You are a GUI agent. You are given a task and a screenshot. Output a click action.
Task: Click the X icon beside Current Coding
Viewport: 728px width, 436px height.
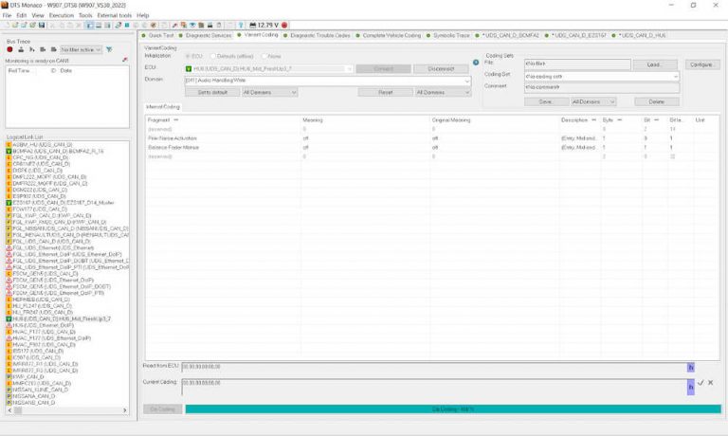click(711, 382)
